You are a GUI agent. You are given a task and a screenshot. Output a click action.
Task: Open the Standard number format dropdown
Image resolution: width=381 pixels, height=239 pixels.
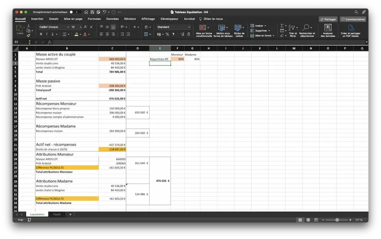tap(173, 27)
